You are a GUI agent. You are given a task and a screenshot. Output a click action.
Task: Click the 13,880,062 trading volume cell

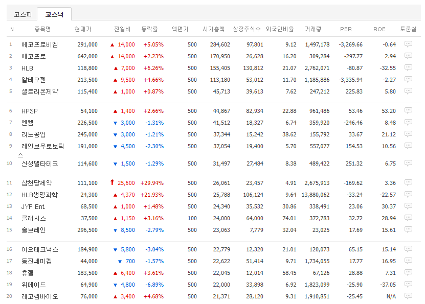point(316,195)
